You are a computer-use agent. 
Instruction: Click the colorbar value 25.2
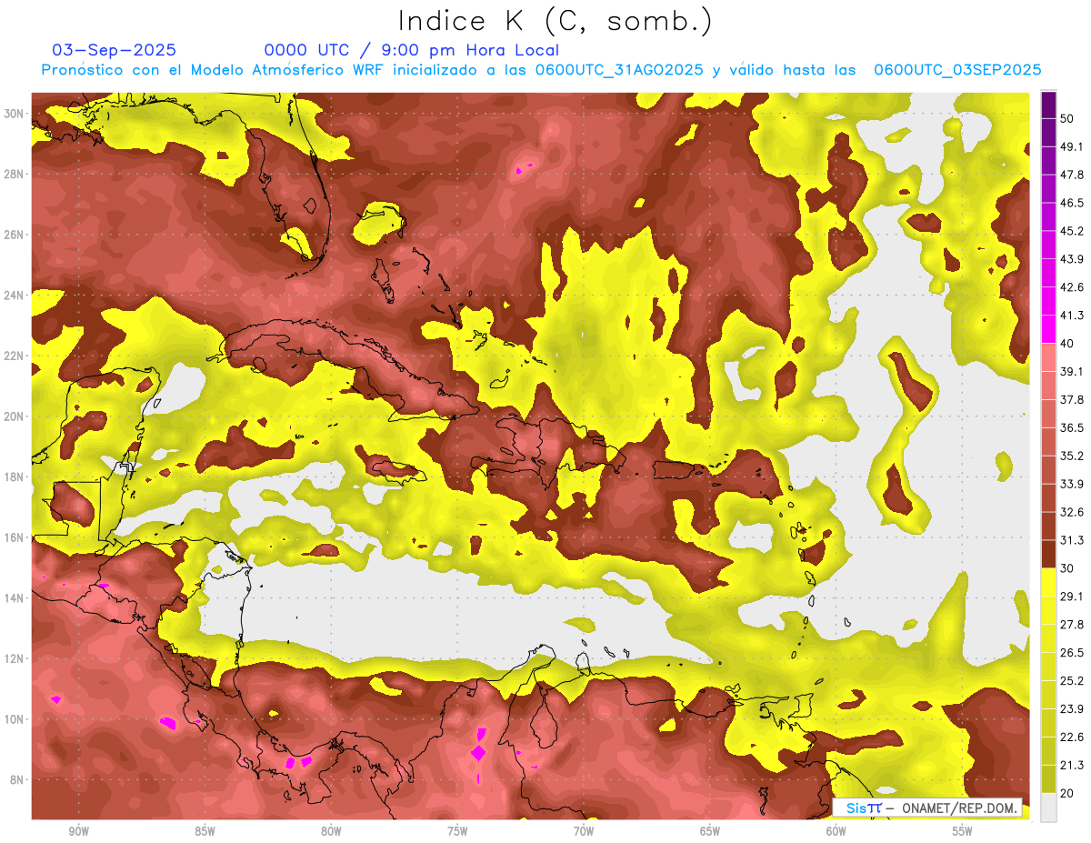coord(1071,680)
